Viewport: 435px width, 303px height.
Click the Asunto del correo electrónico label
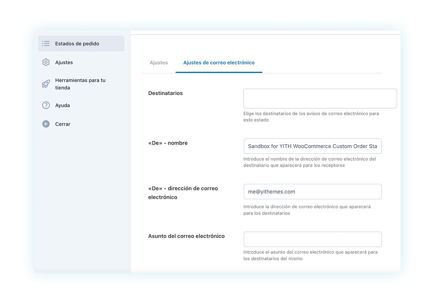coord(186,236)
